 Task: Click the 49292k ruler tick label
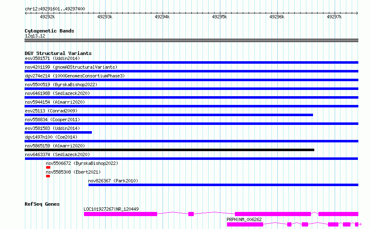(x=47, y=17)
